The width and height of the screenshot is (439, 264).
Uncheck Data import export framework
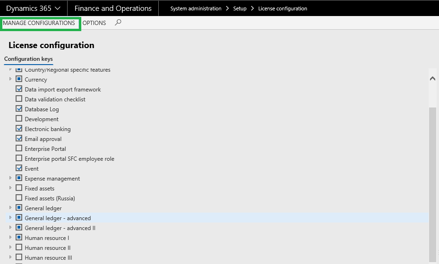click(19, 89)
